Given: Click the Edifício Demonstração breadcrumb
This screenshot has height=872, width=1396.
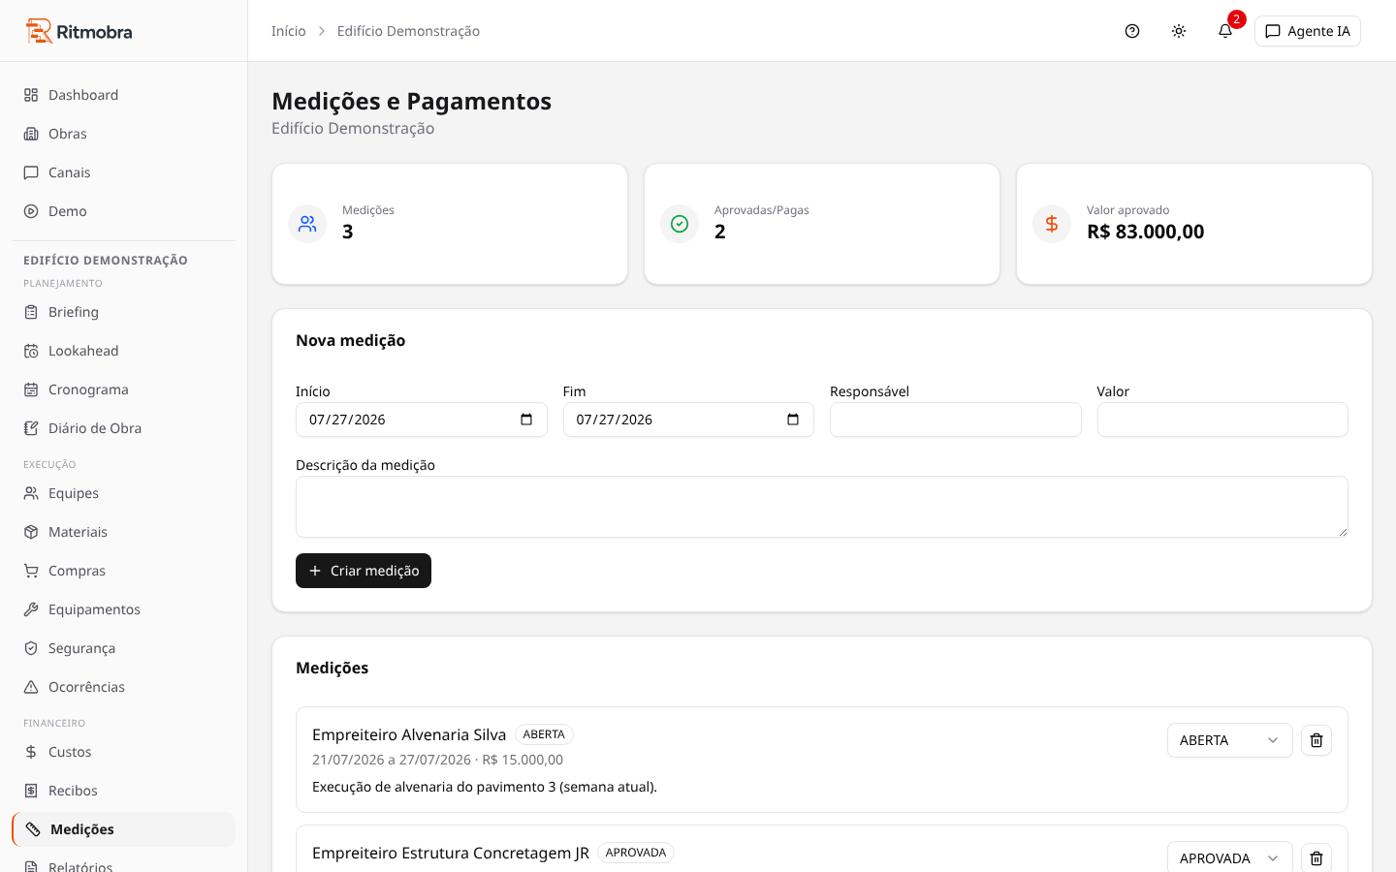Looking at the screenshot, I should 408,31.
